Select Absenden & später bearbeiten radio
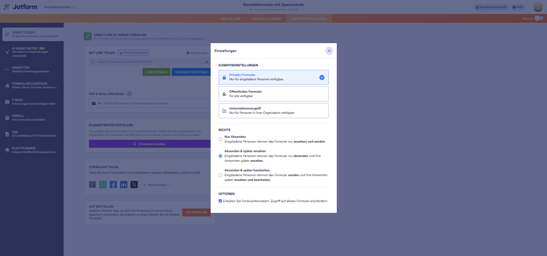 (x=220, y=175)
